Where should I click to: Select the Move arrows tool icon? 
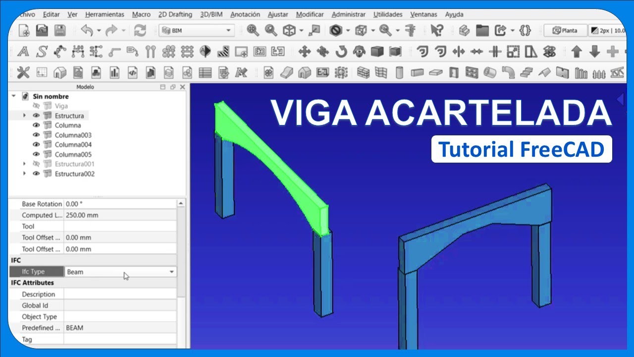click(x=304, y=52)
